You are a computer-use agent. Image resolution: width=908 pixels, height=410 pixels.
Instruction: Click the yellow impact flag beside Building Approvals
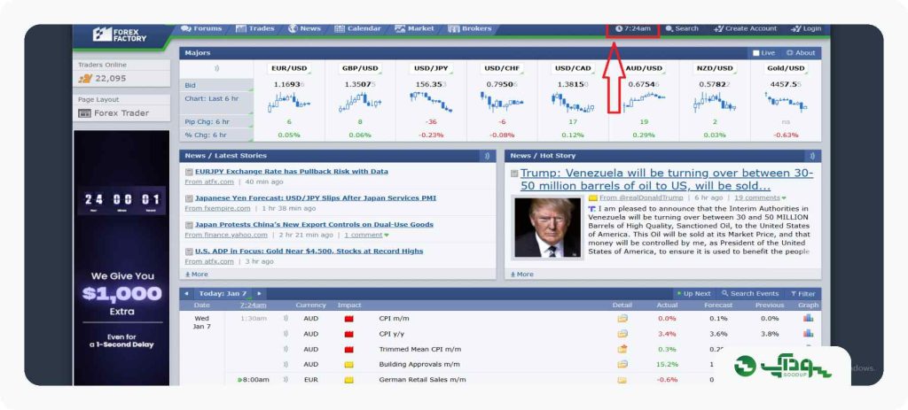click(x=348, y=365)
